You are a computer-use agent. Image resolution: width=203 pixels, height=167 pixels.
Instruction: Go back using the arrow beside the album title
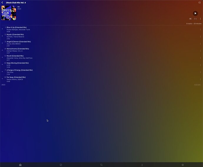pos(2,2)
